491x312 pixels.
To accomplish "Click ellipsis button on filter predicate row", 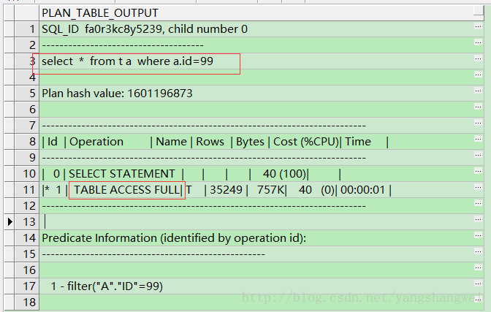I will 476,286.
